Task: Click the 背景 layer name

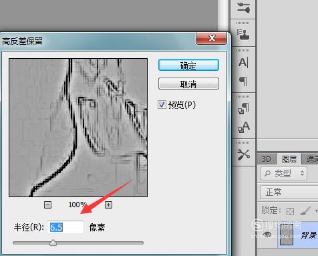Action: 309,235
